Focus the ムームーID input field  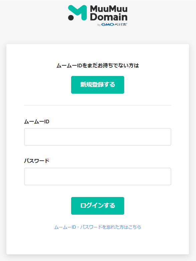point(97,137)
